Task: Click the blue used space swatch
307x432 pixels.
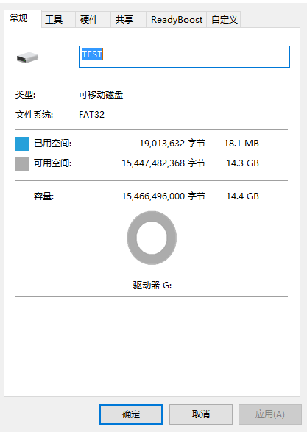Action: [22, 144]
